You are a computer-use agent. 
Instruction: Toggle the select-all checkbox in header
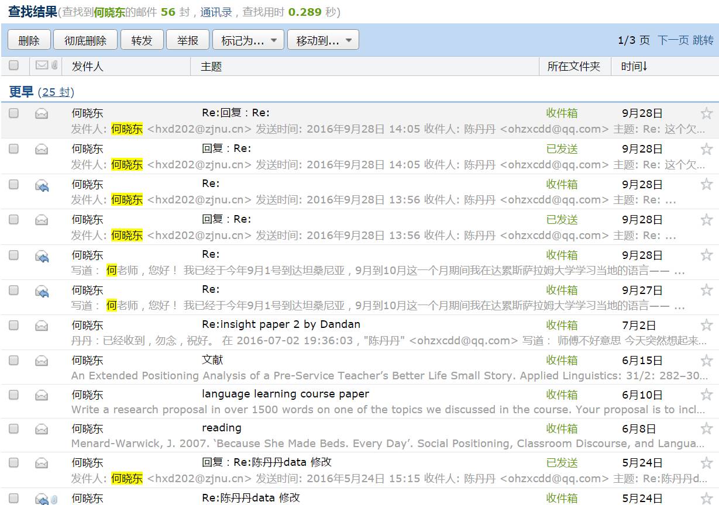point(13,65)
